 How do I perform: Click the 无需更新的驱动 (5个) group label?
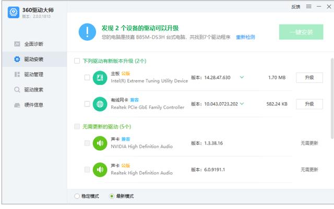tap(106, 126)
